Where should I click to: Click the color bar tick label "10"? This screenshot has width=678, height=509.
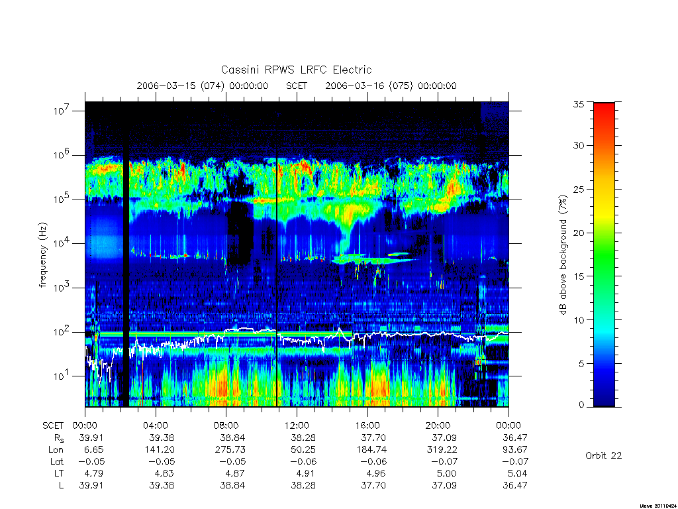pos(578,320)
